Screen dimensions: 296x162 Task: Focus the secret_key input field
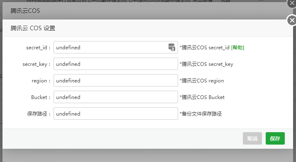tap(116, 64)
